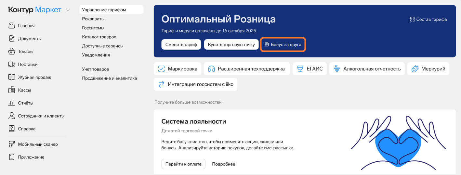This screenshot has width=461, height=175.
Task: Click the headphones icon for Расширенная техподдержка
Action: coord(211,69)
